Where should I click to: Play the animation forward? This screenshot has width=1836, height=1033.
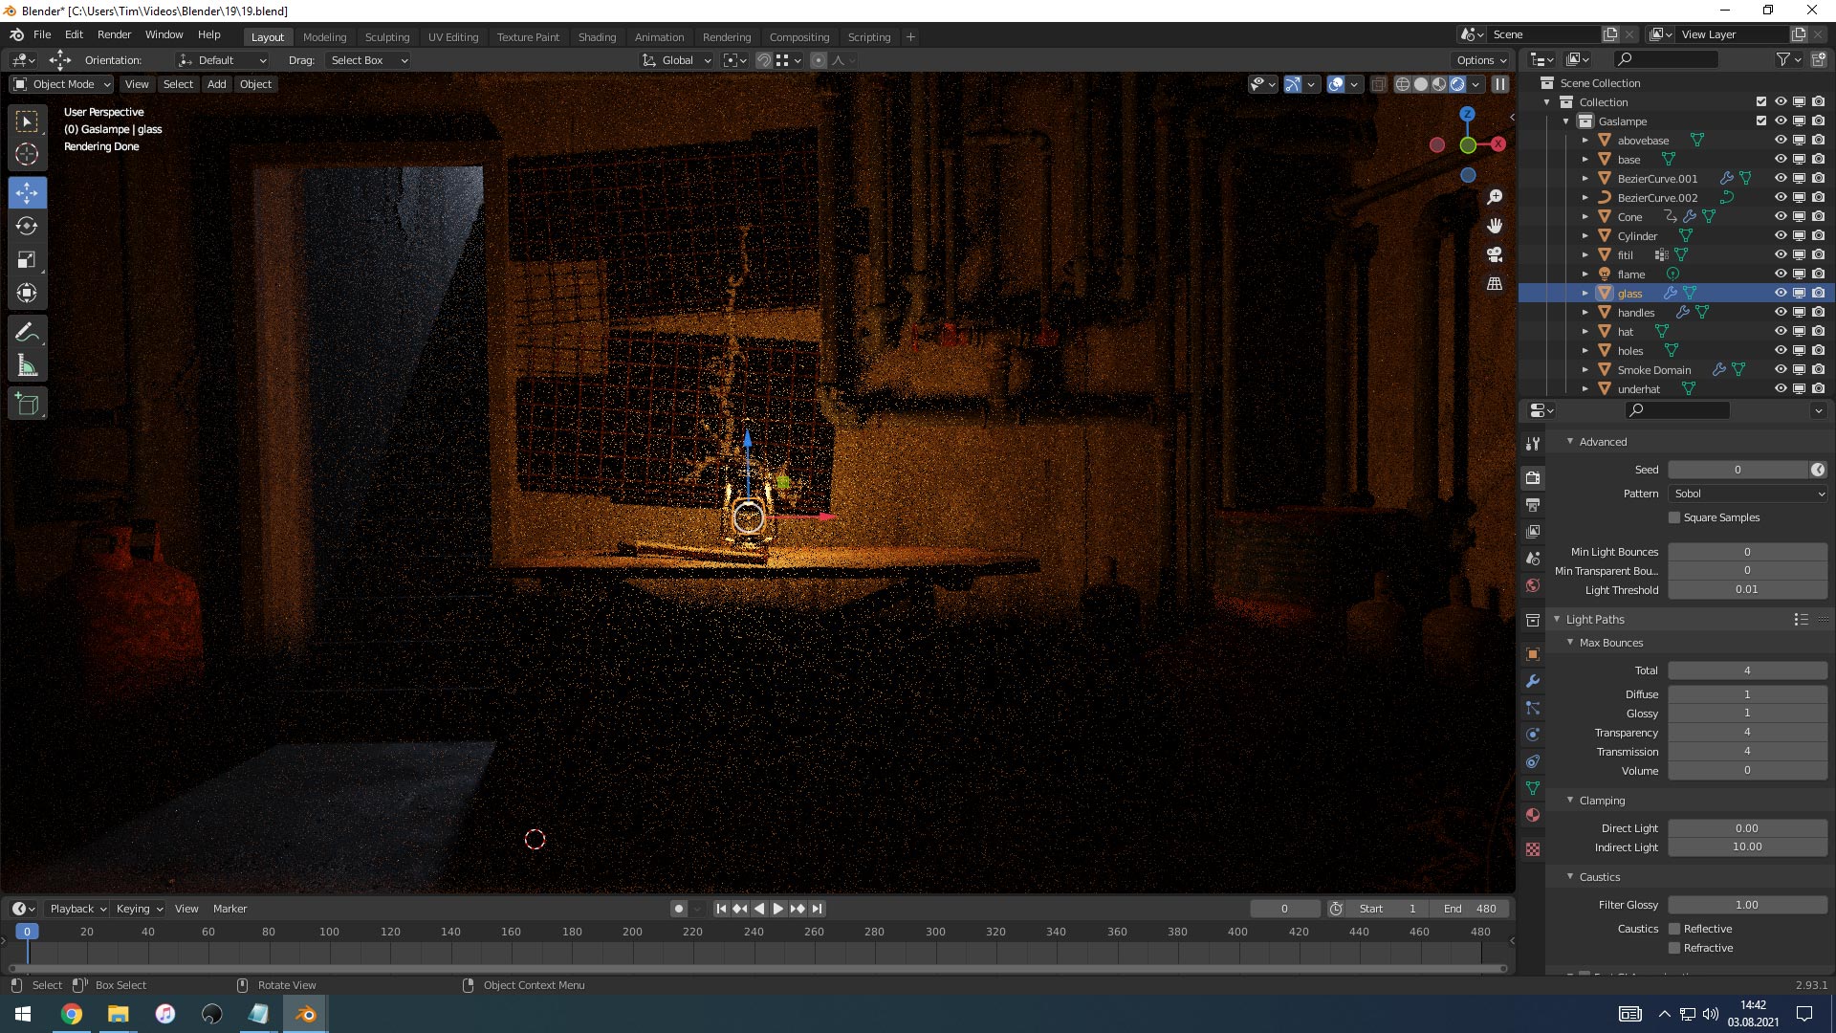778,909
